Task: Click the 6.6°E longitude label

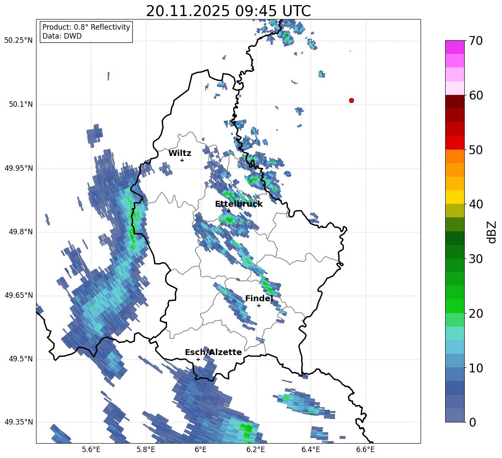Action: click(x=365, y=450)
